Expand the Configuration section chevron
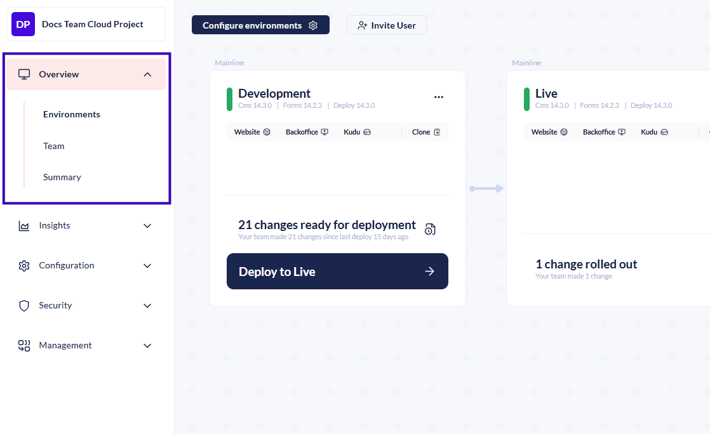The image size is (710, 434). pos(147,266)
